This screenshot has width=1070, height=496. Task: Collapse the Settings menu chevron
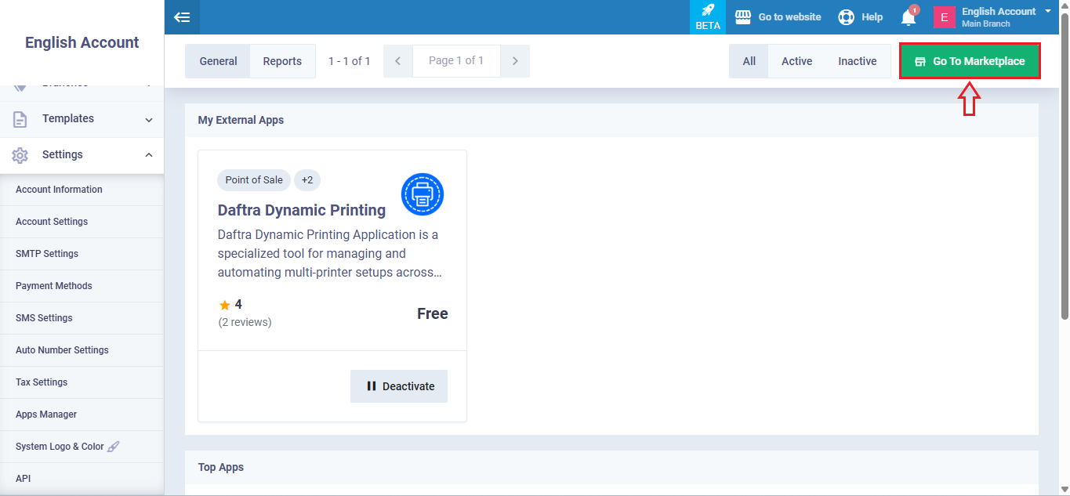[x=149, y=155]
